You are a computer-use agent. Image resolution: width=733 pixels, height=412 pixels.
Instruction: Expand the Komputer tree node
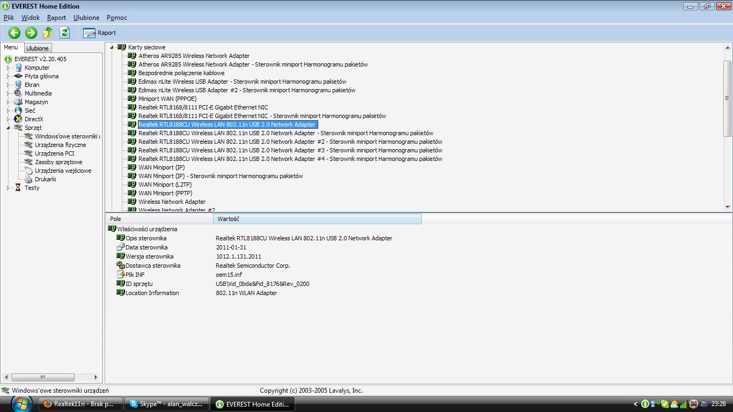click(8, 68)
